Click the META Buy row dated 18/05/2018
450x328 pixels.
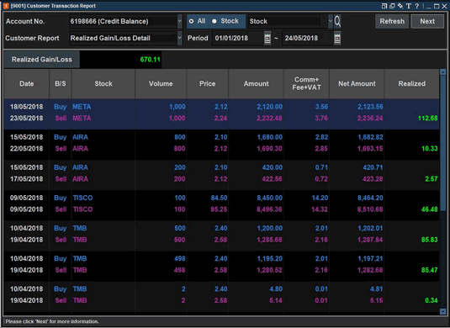click(x=221, y=107)
